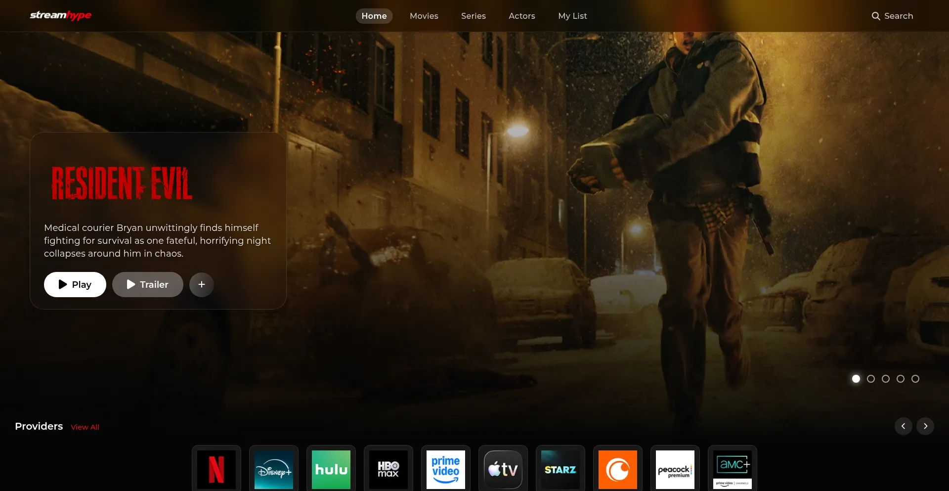The height and width of the screenshot is (491, 949).
Task: Open the Actors section
Action: [522, 16]
